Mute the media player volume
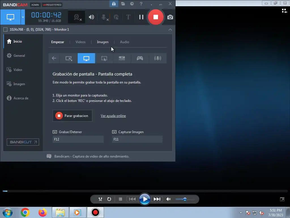290x218 pixels. pos(168,199)
